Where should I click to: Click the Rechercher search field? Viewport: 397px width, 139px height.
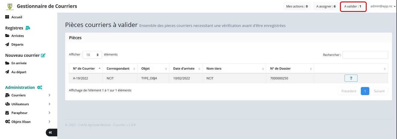click(x=365, y=55)
